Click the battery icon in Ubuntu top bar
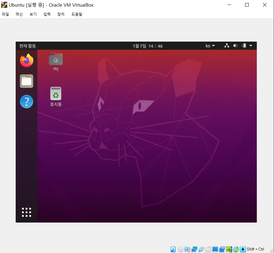The height and width of the screenshot is (253, 274). coord(244,46)
